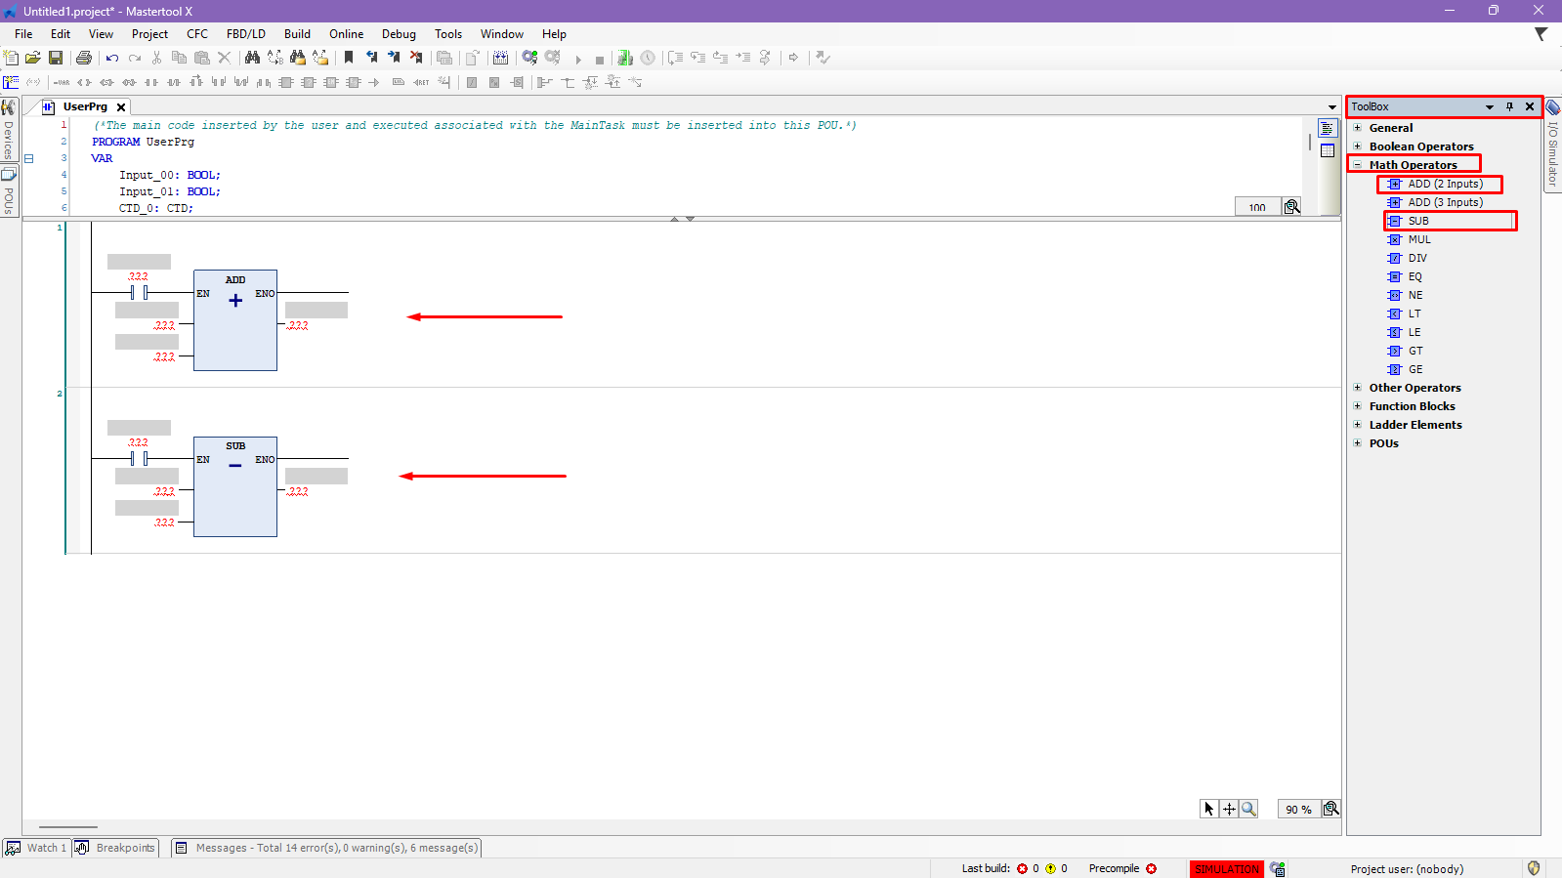Click the Print icon in the toolbar
This screenshot has width=1562, height=878.
(84, 58)
